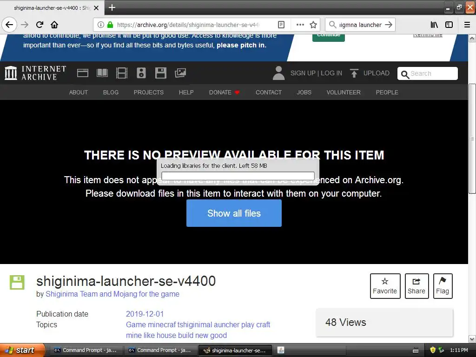Click the green Continue donation button
The width and height of the screenshot is (476, 357).
(x=329, y=37)
